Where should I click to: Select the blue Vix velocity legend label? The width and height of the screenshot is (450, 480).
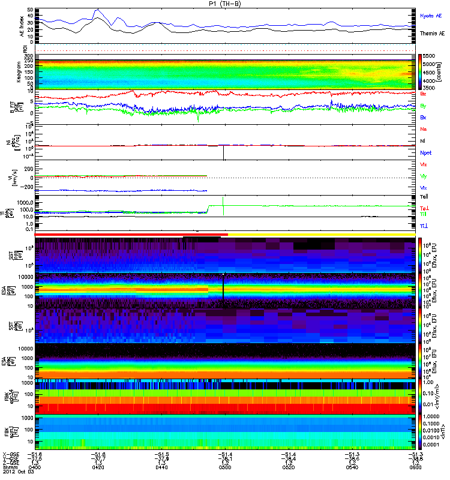(x=424, y=188)
